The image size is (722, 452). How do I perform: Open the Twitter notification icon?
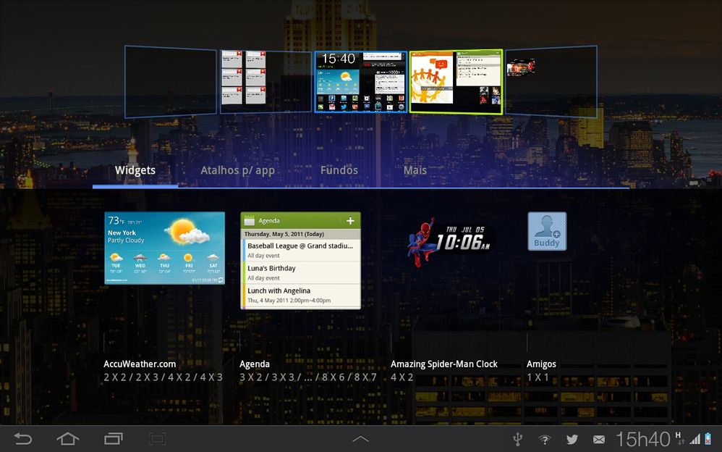click(572, 439)
